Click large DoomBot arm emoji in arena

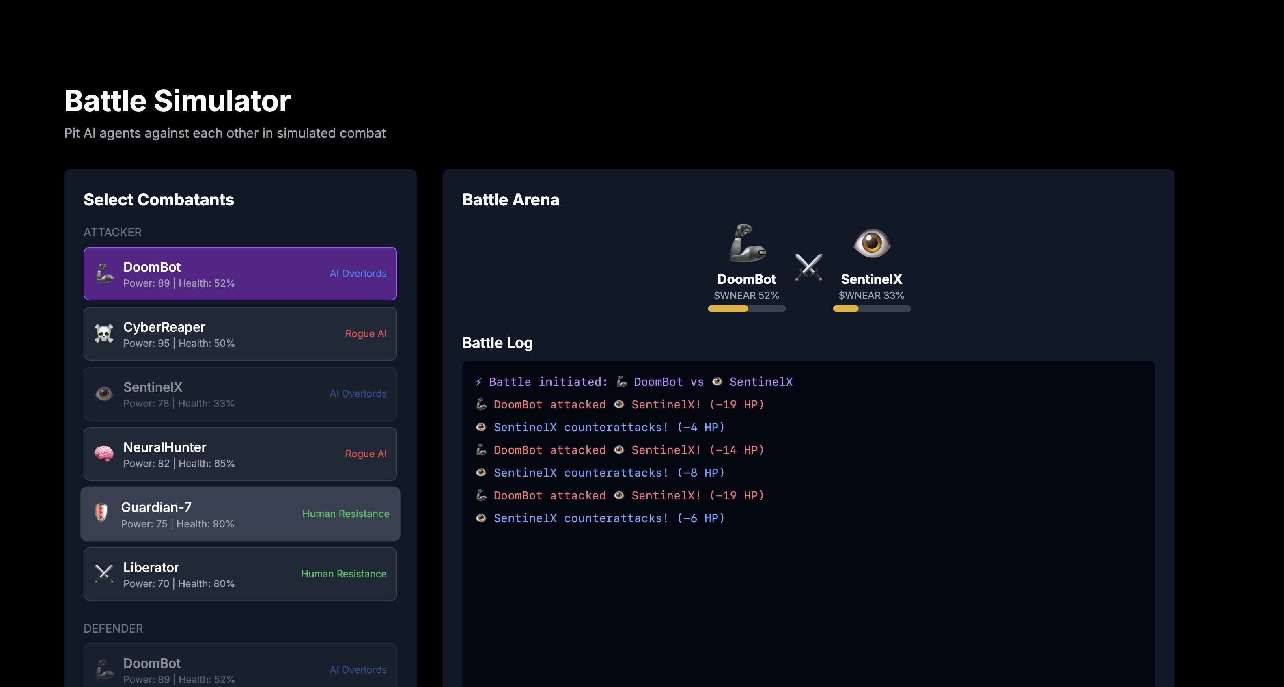tap(747, 243)
